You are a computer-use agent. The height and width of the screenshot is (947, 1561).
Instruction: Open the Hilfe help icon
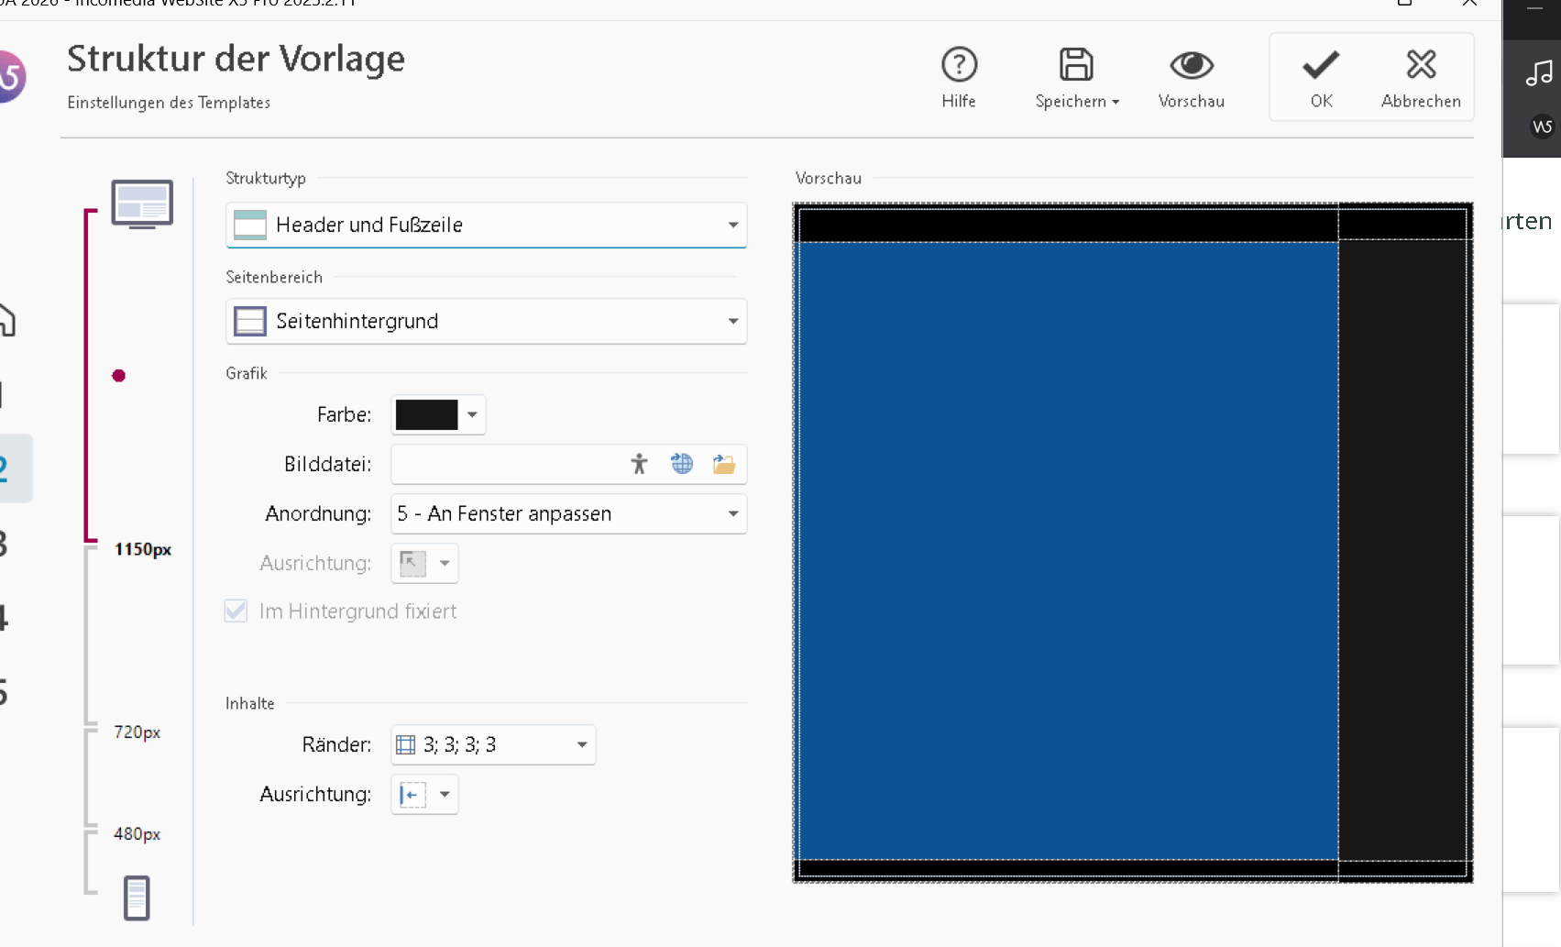(959, 66)
